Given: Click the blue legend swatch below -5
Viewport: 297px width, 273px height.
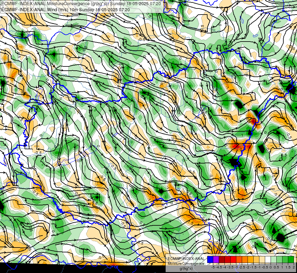Looking at the screenshot, I should click(210, 260).
